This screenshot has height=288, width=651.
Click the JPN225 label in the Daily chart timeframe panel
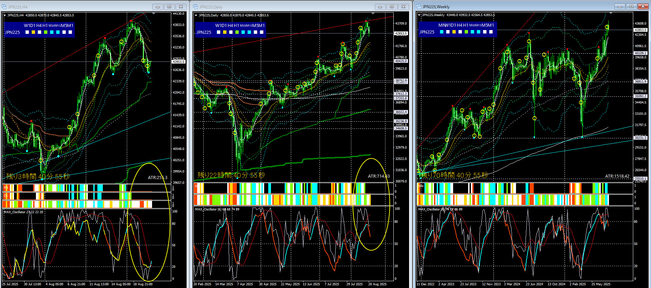click(x=204, y=32)
